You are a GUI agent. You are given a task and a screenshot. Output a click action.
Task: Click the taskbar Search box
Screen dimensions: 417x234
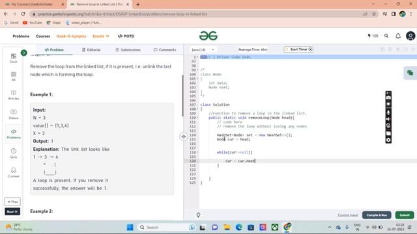click(x=167, y=227)
